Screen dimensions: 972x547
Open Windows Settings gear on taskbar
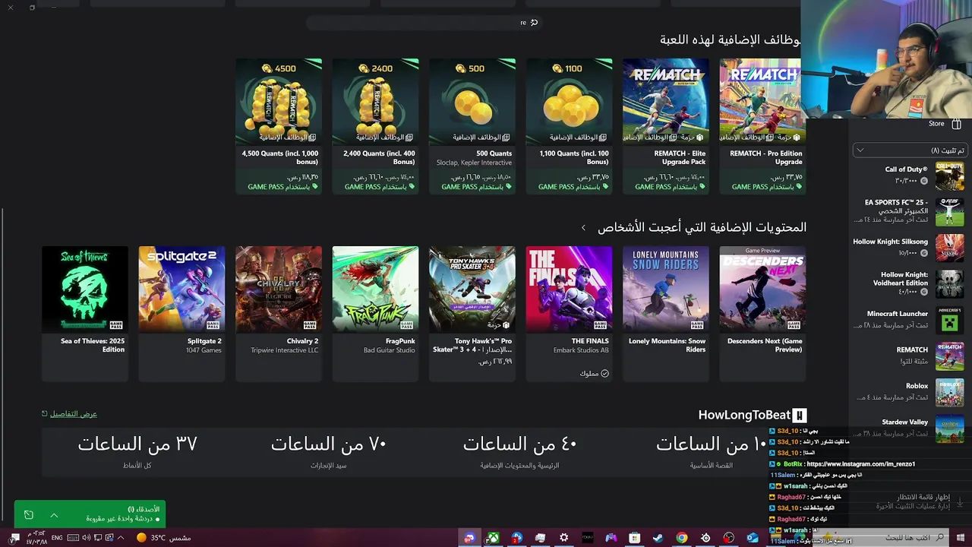[x=563, y=538]
